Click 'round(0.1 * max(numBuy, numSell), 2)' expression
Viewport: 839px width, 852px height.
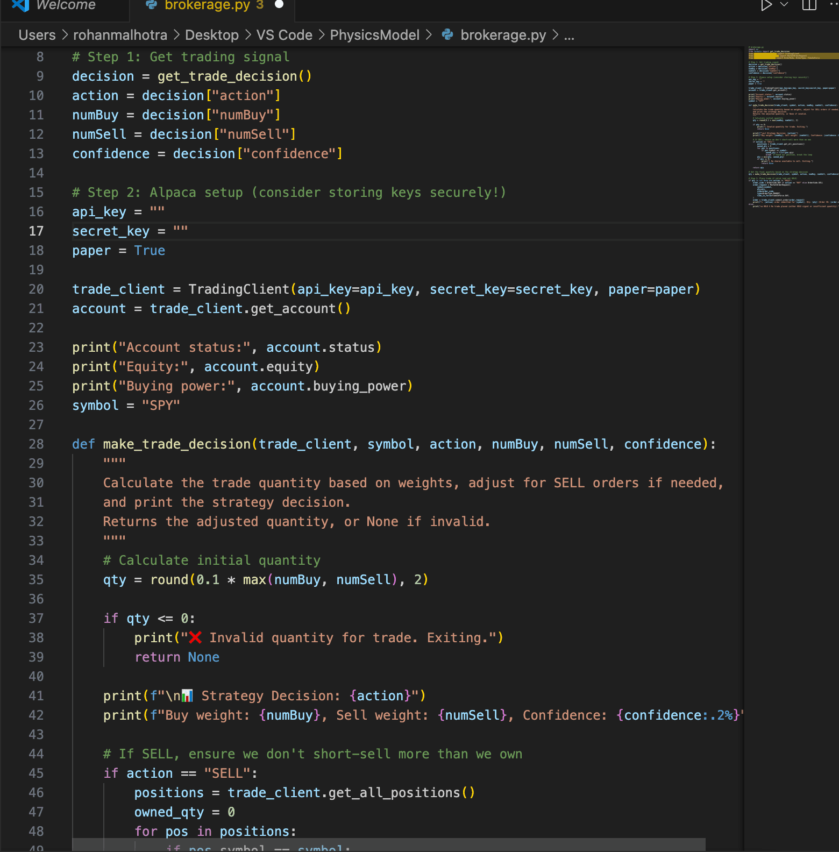[x=289, y=580]
